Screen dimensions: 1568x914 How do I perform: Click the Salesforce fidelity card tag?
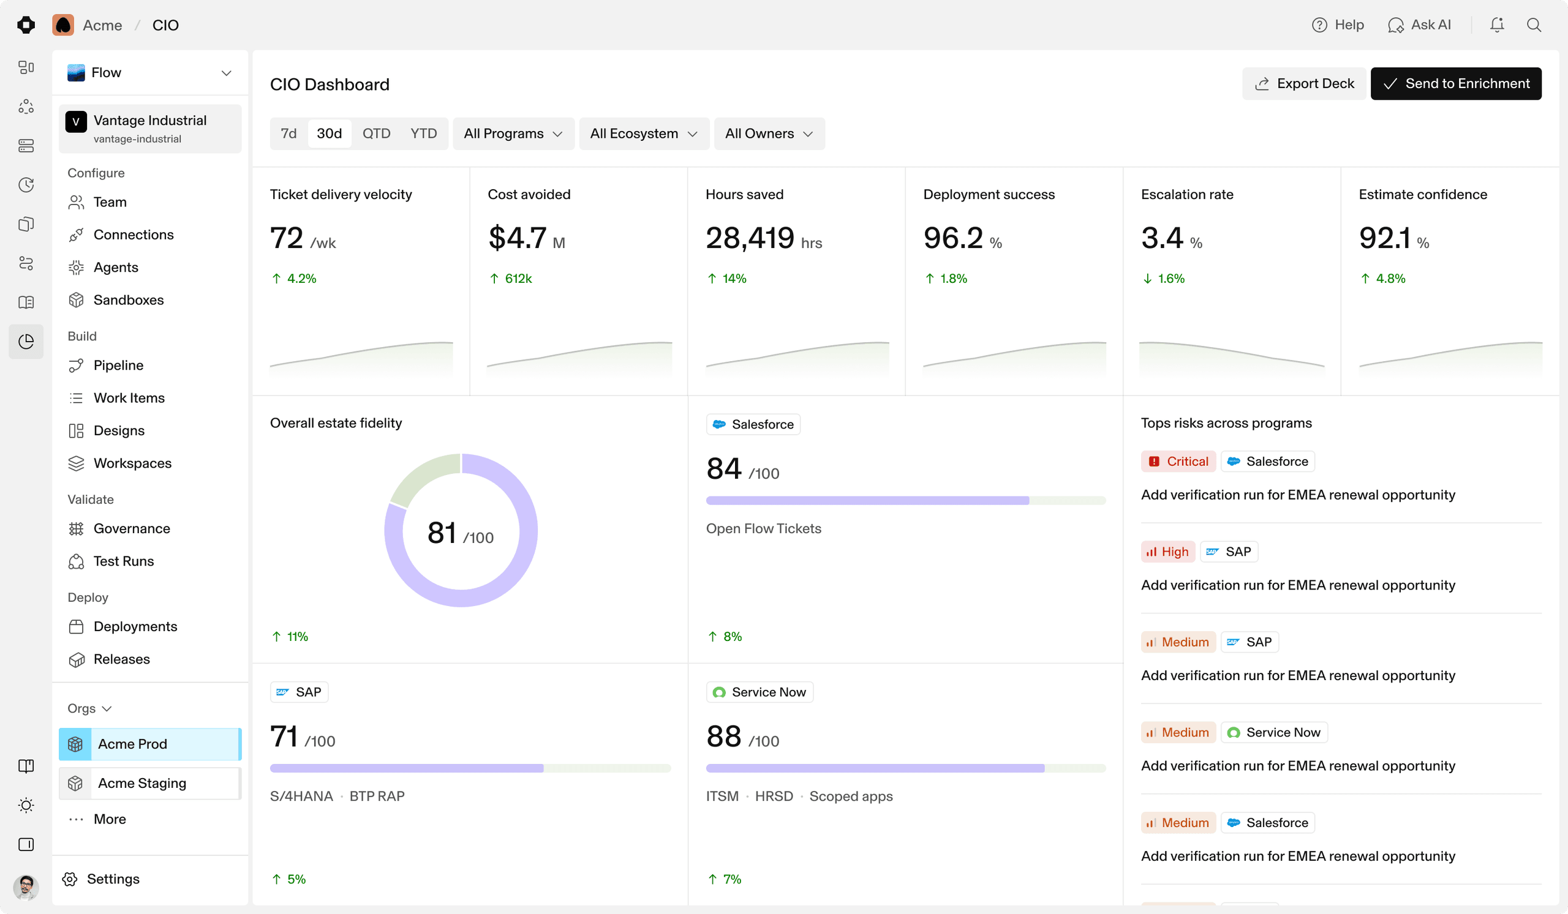[753, 424]
